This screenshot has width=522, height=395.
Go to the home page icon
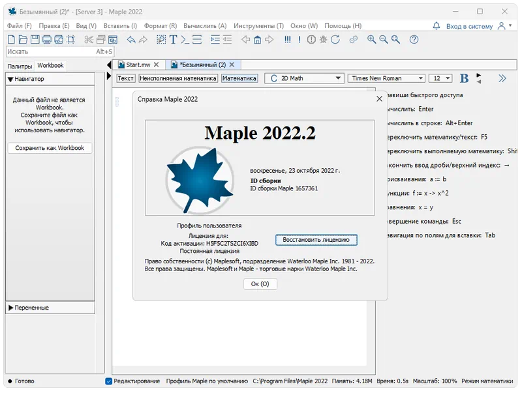[x=257, y=40]
